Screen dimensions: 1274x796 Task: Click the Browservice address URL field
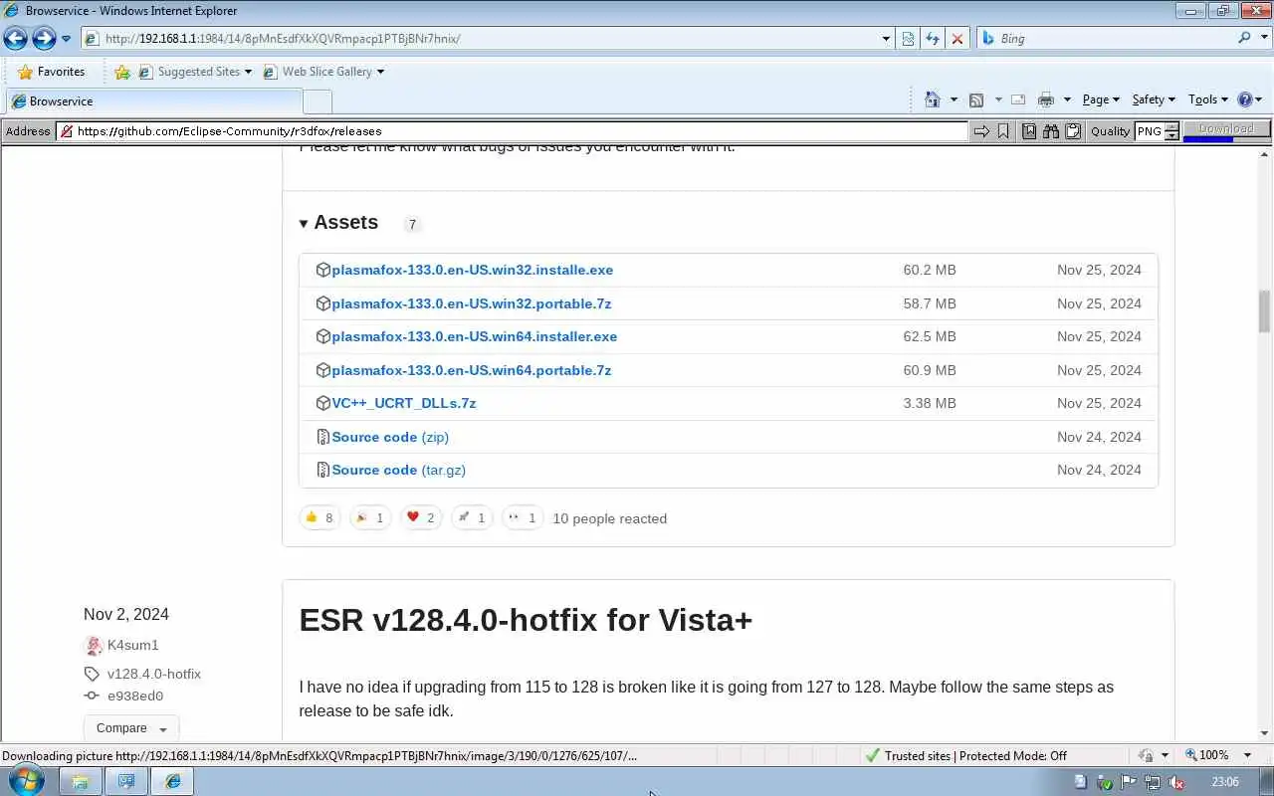(x=512, y=131)
